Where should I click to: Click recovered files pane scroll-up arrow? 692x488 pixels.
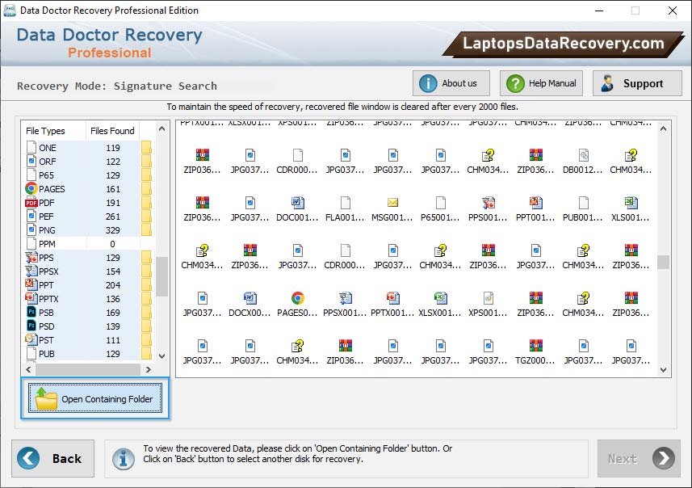[x=663, y=129]
